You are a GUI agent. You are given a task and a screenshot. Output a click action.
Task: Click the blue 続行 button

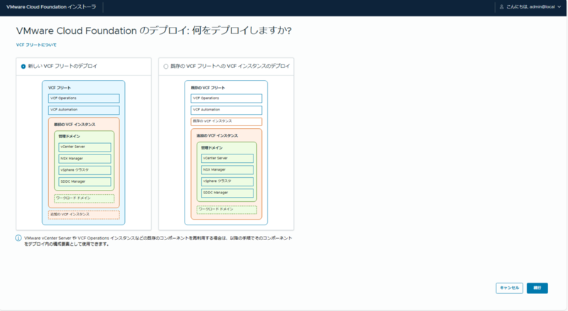tap(537, 288)
